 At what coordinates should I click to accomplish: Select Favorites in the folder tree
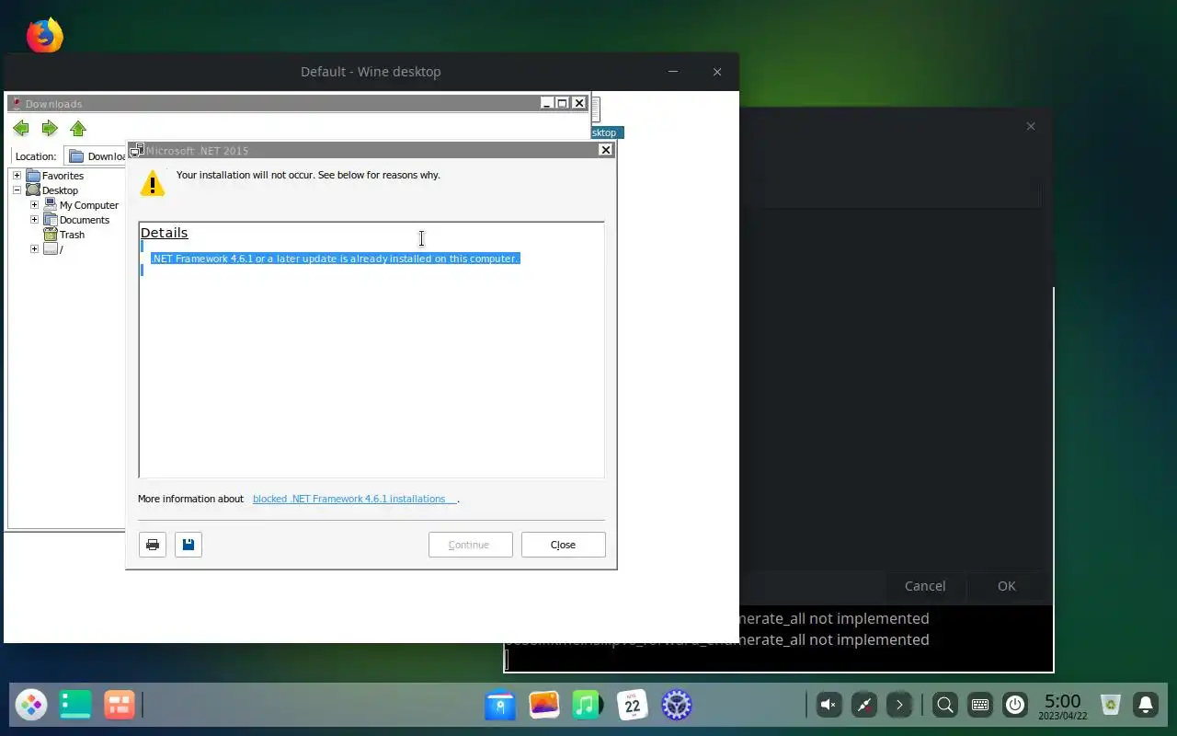[63, 176]
